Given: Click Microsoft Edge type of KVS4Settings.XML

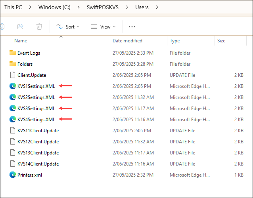Looking at the screenshot, I should [x=190, y=120].
